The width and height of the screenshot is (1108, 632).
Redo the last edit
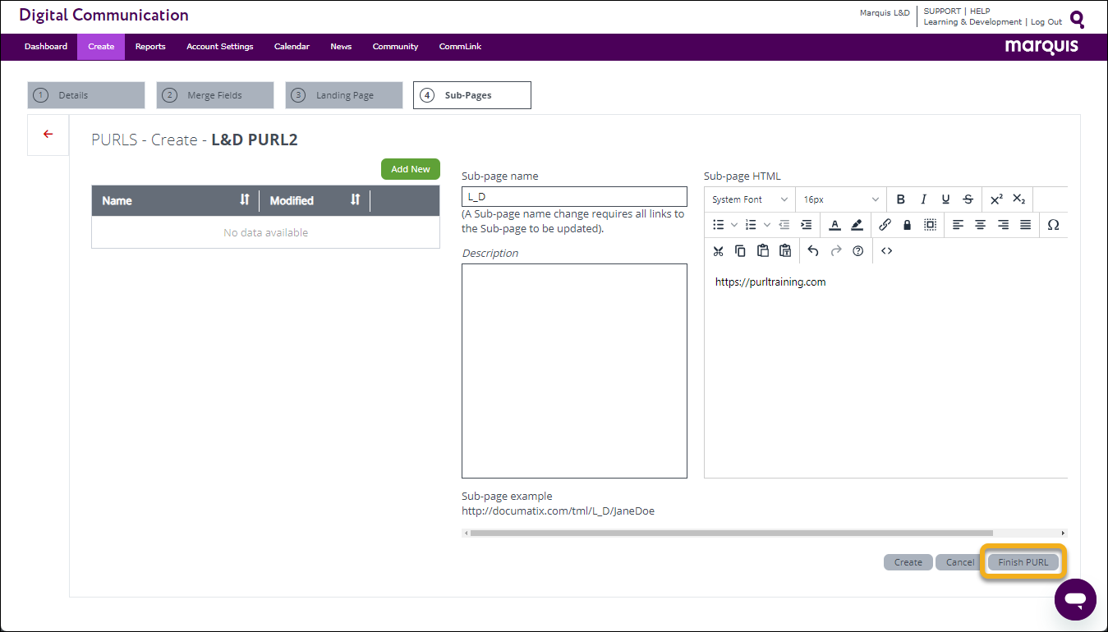coord(836,251)
